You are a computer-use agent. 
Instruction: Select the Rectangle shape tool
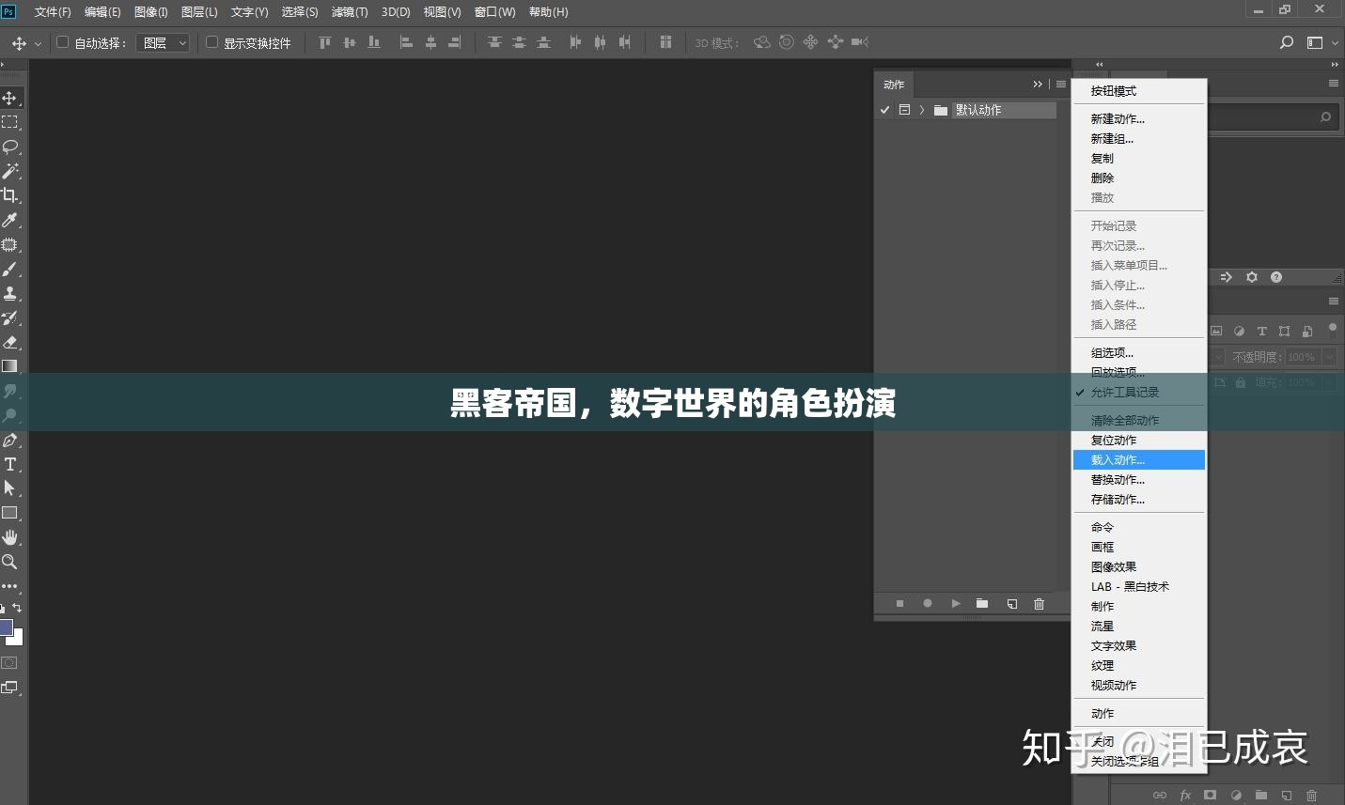pos(9,513)
